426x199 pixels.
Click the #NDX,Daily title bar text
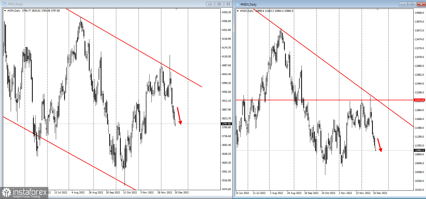point(248,5)
